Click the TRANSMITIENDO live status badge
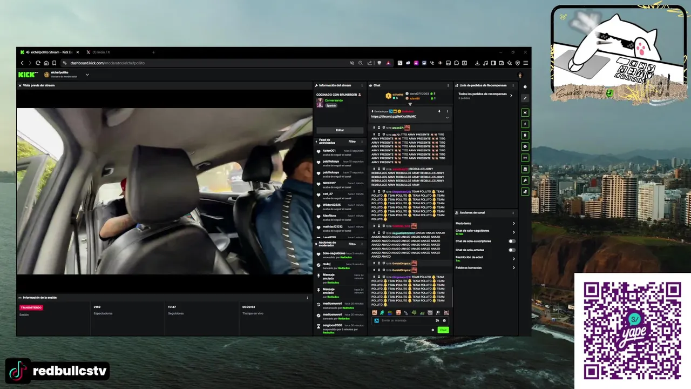This screenshot has height=389, width=691. pos(31,307)
